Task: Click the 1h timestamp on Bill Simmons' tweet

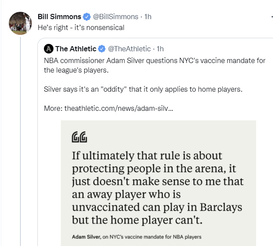Action: [x=148, y=17]
